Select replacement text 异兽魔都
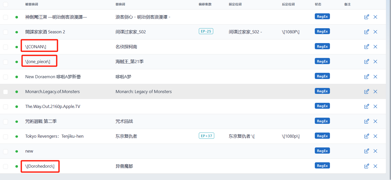 coord(124,166)
